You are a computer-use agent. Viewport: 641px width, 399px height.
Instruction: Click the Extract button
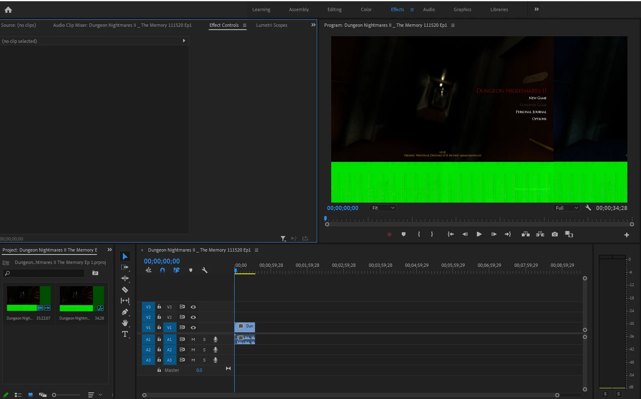tap(540, 234)
